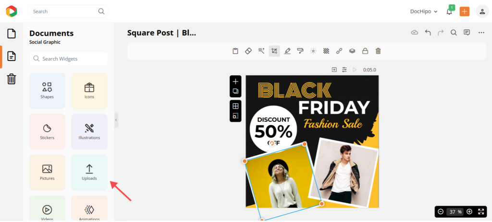This screenshot has width=492, height=222.
Task: Click the link chain icon
Action: tap(339, 51)
